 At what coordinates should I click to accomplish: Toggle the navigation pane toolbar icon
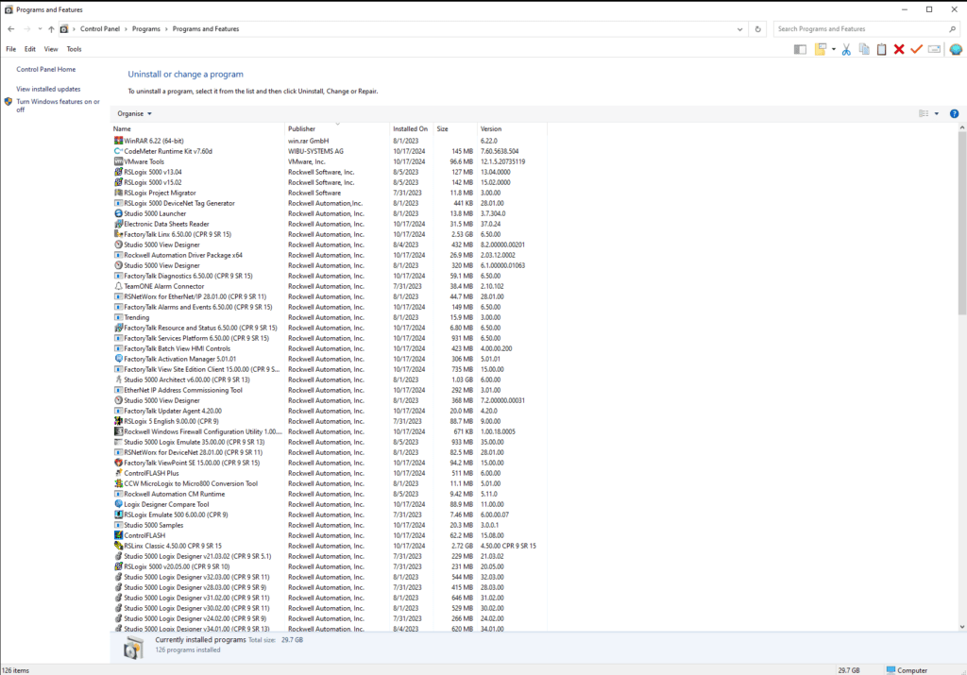(x=800, y=49)
